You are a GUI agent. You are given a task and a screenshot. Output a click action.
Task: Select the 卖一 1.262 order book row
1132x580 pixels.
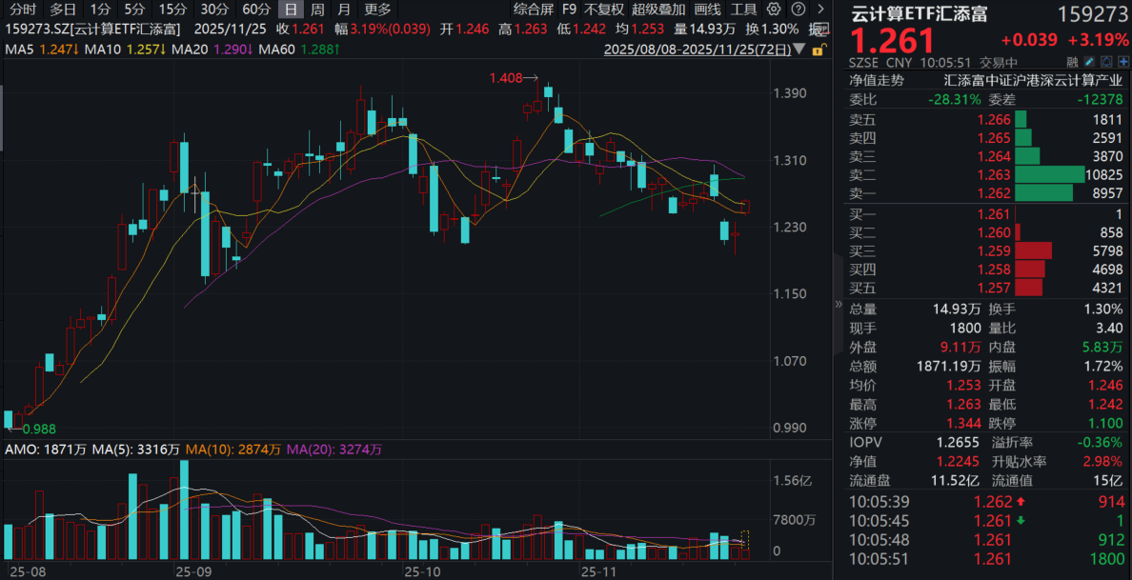point(972,194)
